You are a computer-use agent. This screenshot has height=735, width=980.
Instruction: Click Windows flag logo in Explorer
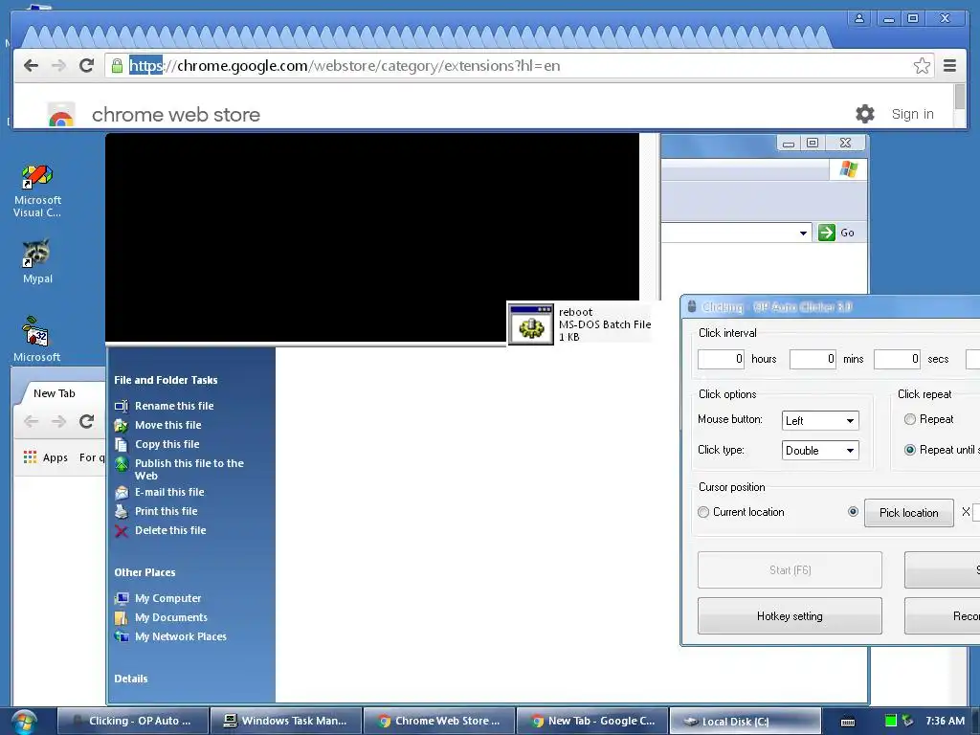[849, 168]
